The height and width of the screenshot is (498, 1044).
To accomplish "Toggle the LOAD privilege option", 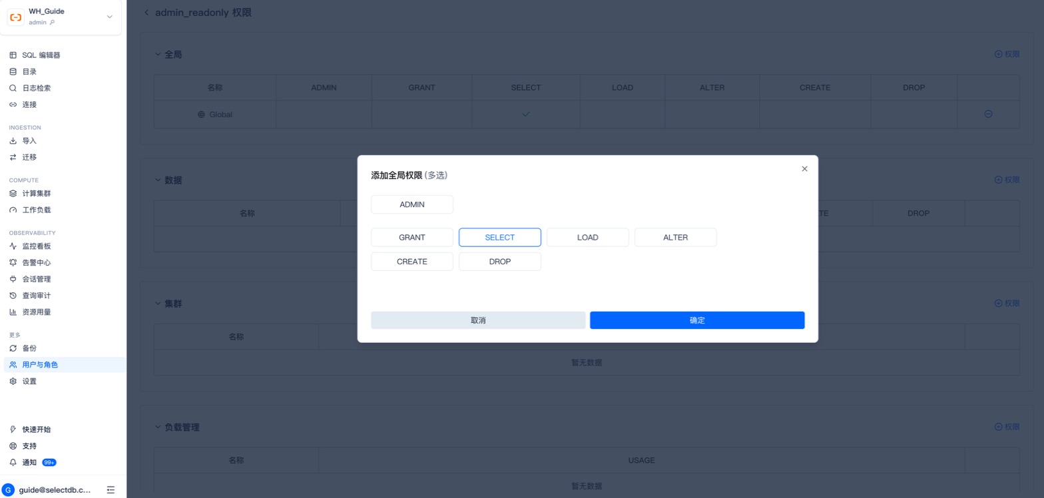I will coord(588,238).
